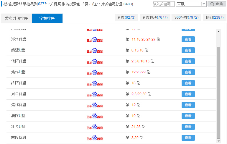Screen dimensions: 227x144
Task: Select keyword text 焦作U盘
Action: coord(18,72)
